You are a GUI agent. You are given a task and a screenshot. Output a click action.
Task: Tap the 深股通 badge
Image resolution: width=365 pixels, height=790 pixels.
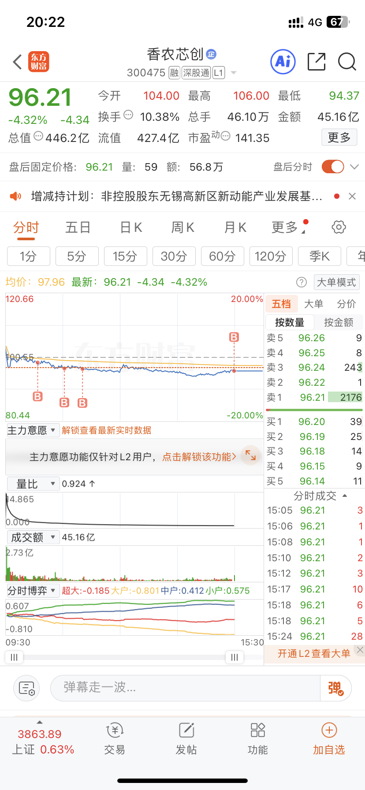coord(196,73)
